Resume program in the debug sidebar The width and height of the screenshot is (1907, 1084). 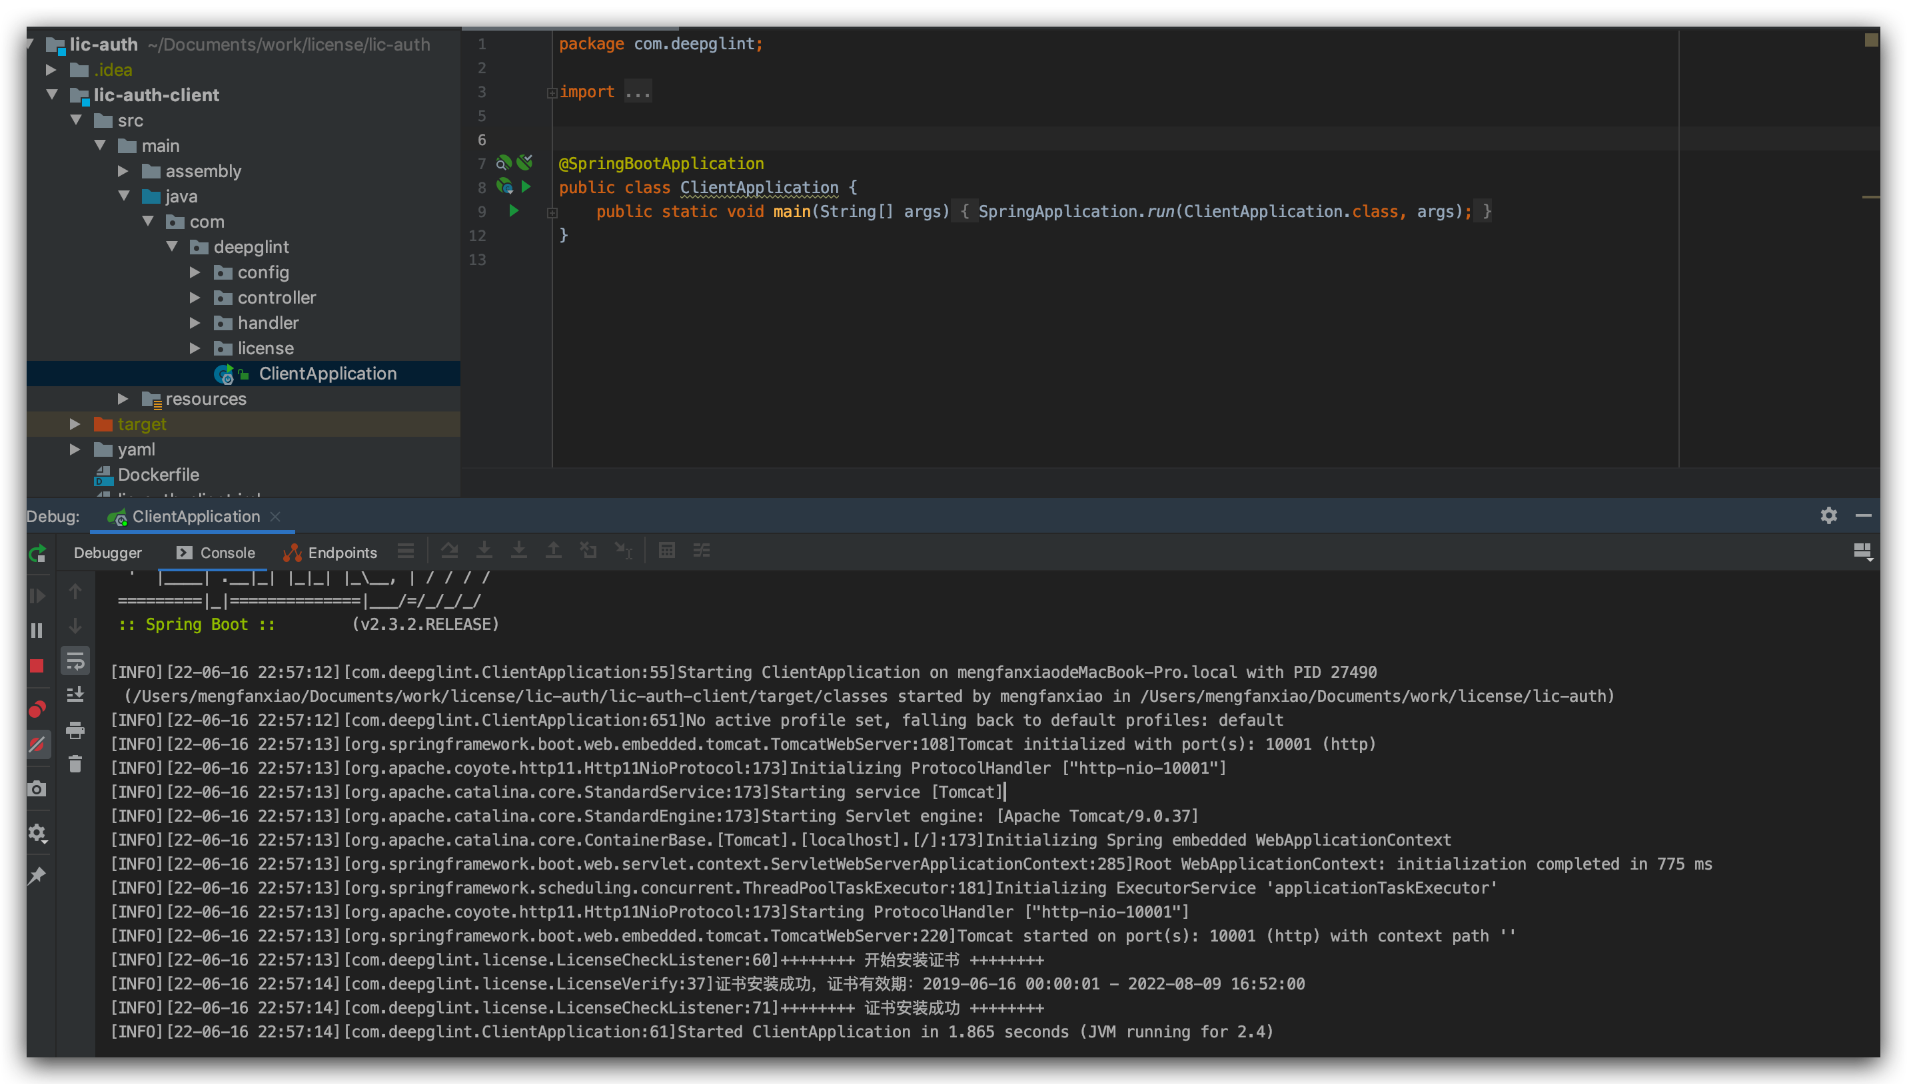coord(37,596)
